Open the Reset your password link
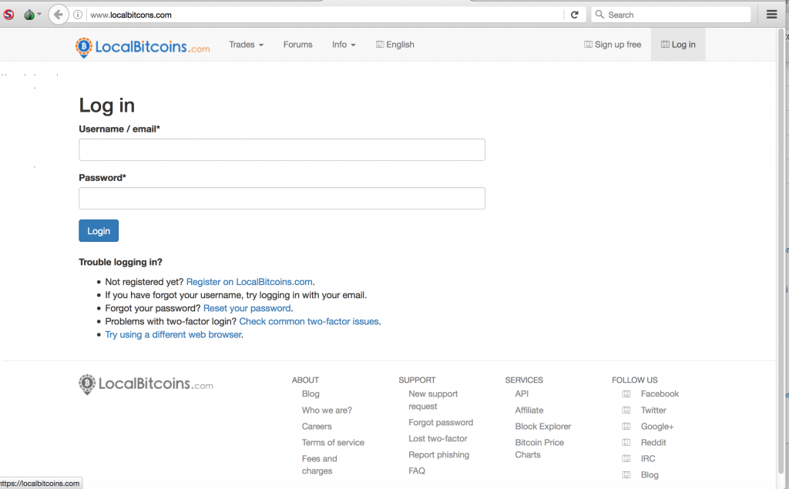789x489 pixels. point(247,308)
